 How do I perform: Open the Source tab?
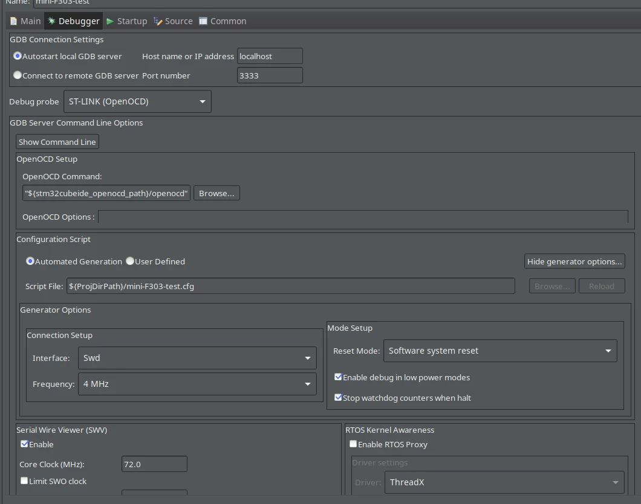[173, 21]
